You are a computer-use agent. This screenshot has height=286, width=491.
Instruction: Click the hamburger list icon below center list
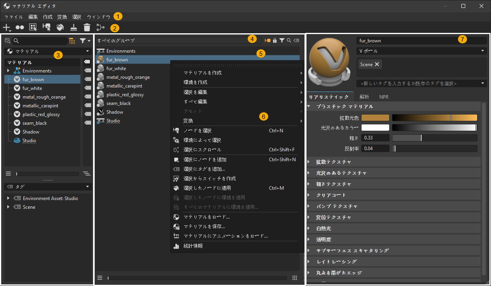(x=100, y=278)
